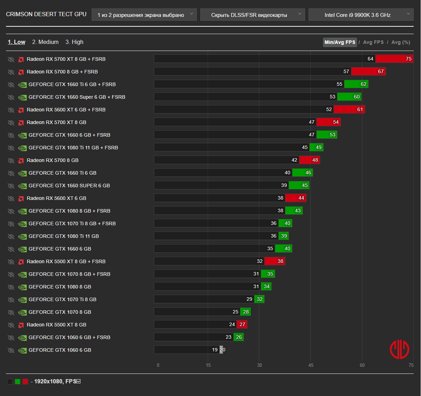Hide the Radeon RX 5700 8 GB row
Viewport: 421px width, 396px height.
[x=11, y=161]
